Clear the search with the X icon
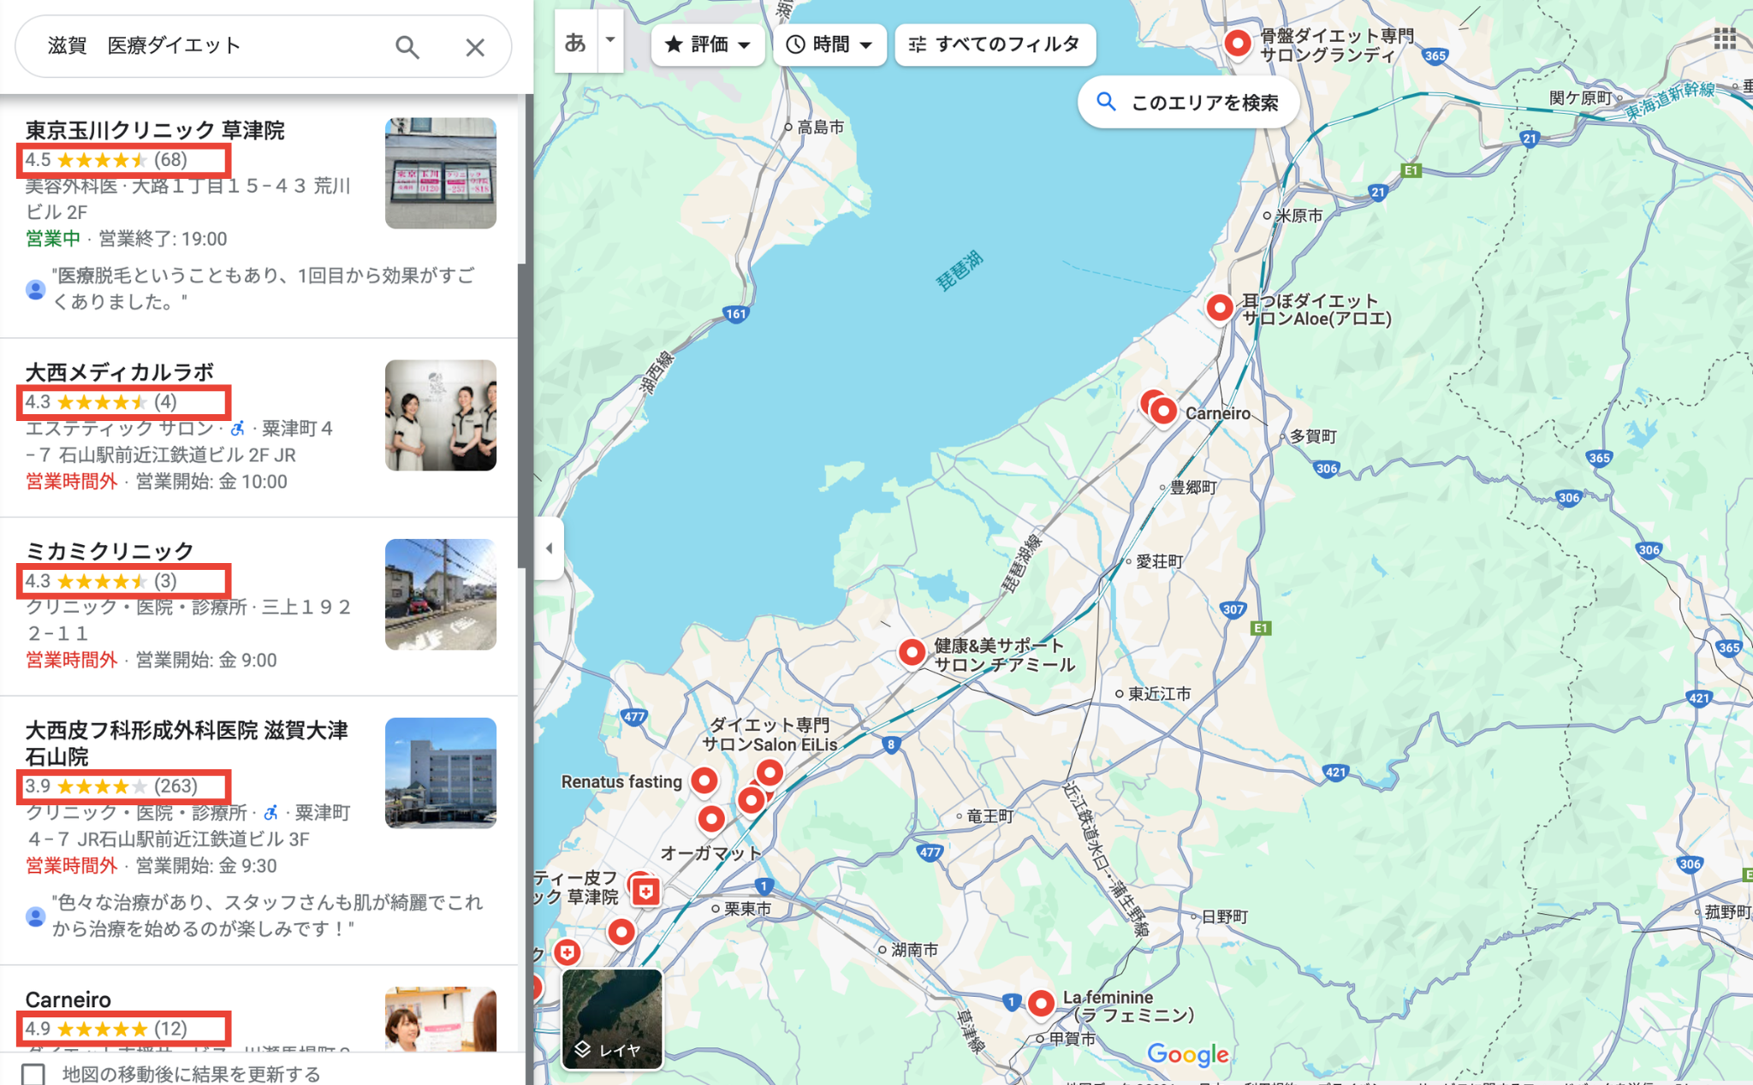 (475, 47)
